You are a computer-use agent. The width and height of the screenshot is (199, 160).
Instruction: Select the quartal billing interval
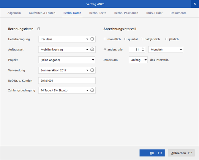click(126, 39)
